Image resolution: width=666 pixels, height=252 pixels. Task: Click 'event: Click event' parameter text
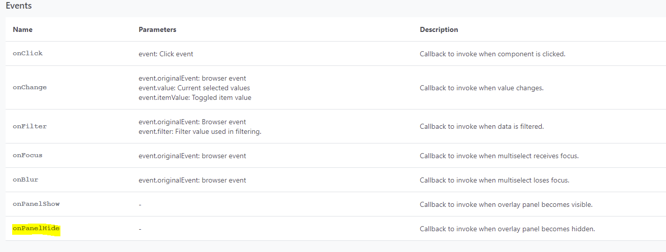[x=166, y=54]
